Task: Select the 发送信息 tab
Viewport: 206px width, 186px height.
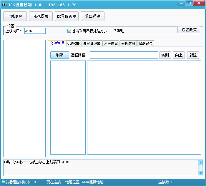Action: [x=111, y=43]
